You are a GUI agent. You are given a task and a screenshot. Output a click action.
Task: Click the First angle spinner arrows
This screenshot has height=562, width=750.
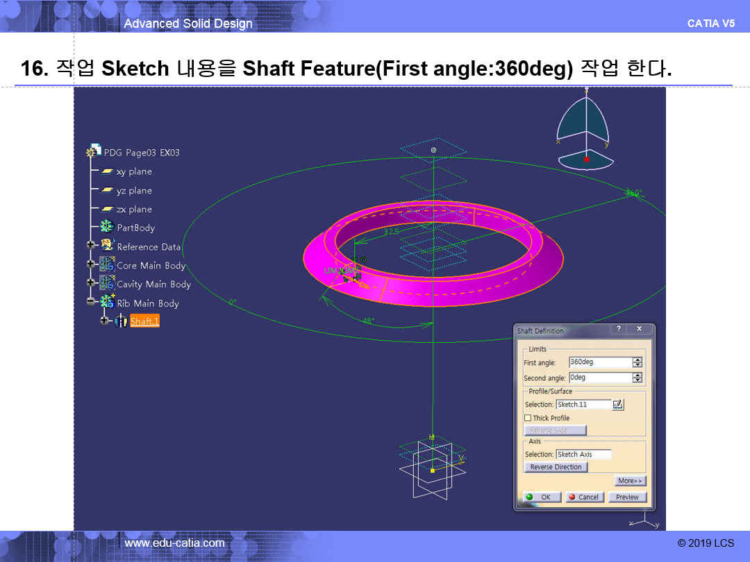pyautogui.click(x=637, y=362)
